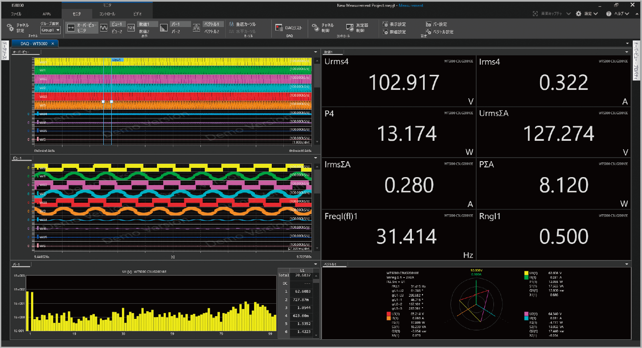Click the vector display icon beside ベクトル1
The height and width of the screenshot is (348, 642).
click(x=196, y=28)
